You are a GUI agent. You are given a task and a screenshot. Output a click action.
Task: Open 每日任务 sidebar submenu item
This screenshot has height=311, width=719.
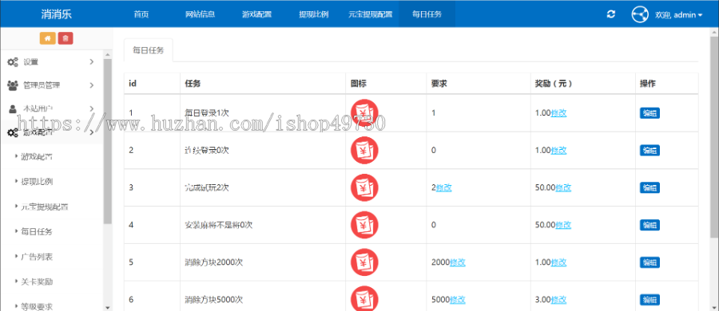click(37, 232)
